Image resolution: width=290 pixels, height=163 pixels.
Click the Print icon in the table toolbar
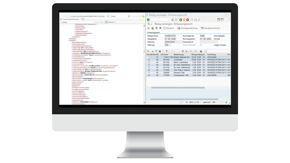(x=183, y=51)
